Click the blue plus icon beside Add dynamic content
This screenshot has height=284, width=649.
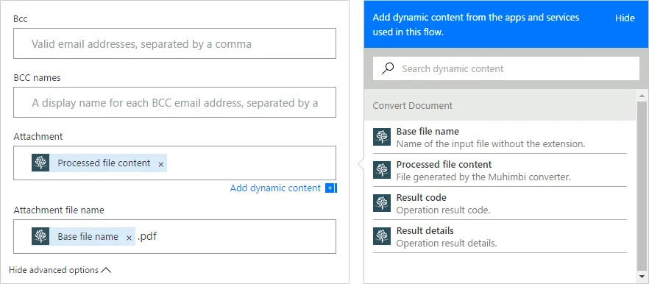tap(330, 188)
